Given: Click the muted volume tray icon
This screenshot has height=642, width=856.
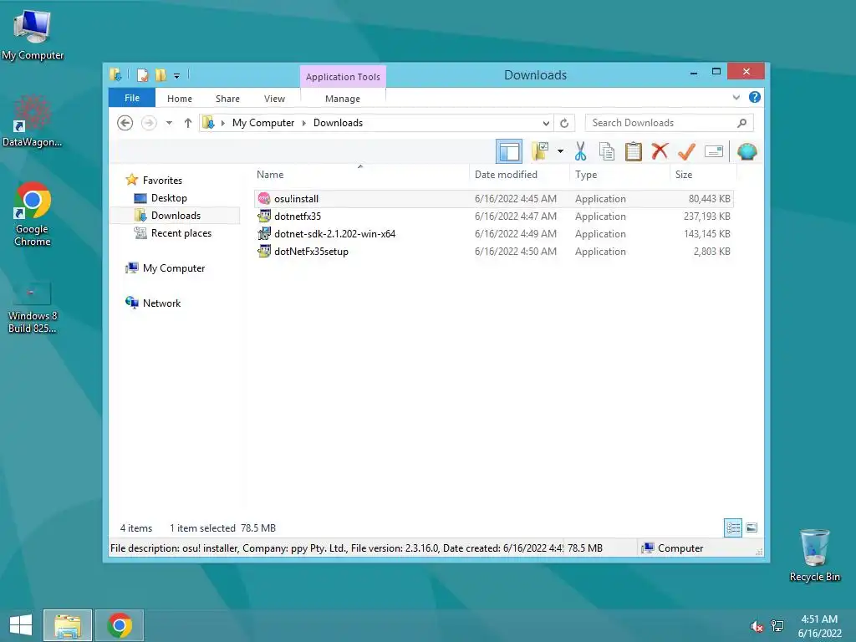Looking at the screenshot, I should point(757,626).
